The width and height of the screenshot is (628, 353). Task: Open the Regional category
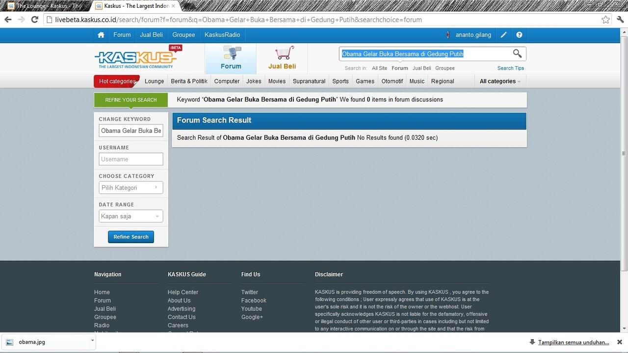pyautogui.click(x=443, y=81)
